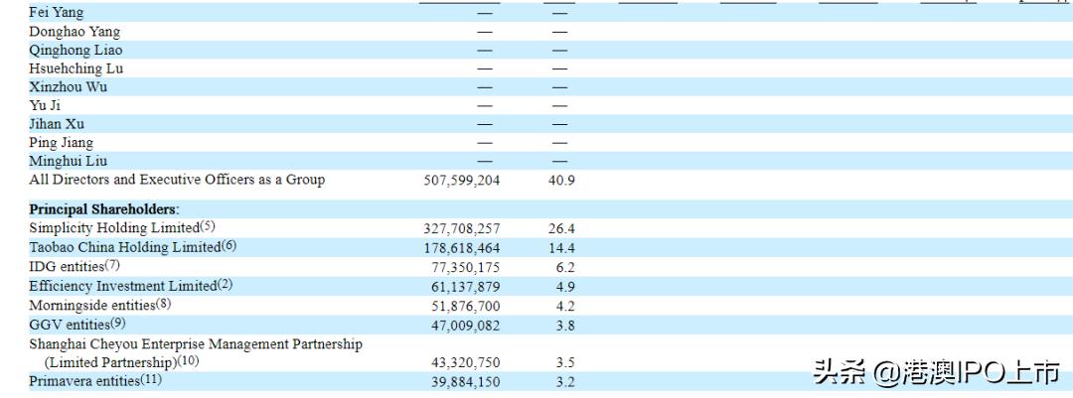This screenshot has height=398, width=1073.
Task: Click the 26.4 percentage value
Action: (561, 229)
